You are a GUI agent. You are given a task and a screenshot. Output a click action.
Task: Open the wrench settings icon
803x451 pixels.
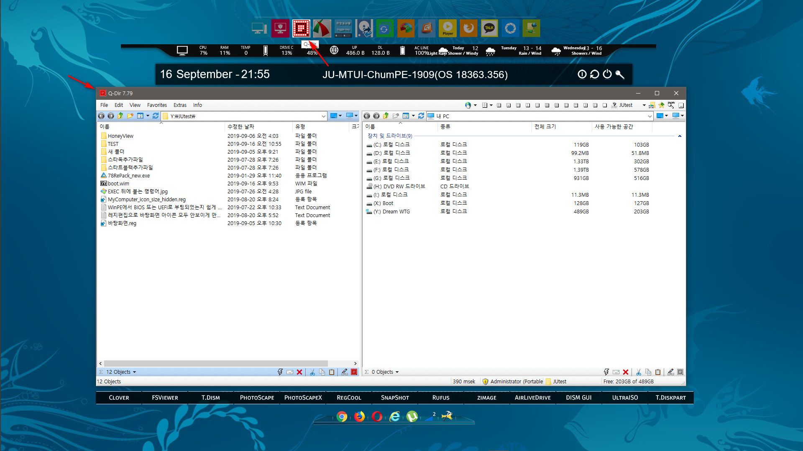pyautogui.click(x=620, y=74)
